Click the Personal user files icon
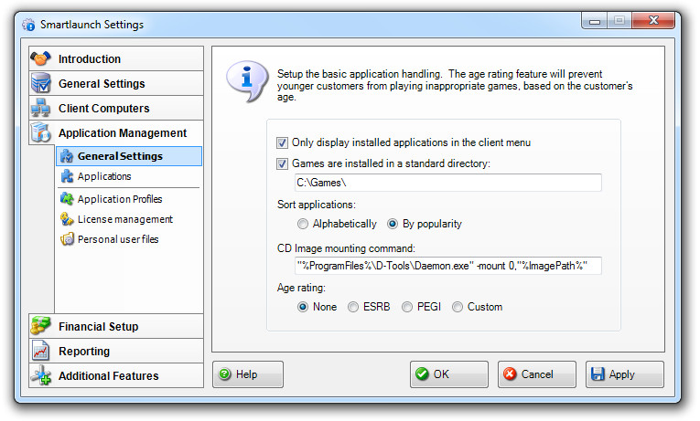Viewport: 700px width, 421px height. (67, 239)
